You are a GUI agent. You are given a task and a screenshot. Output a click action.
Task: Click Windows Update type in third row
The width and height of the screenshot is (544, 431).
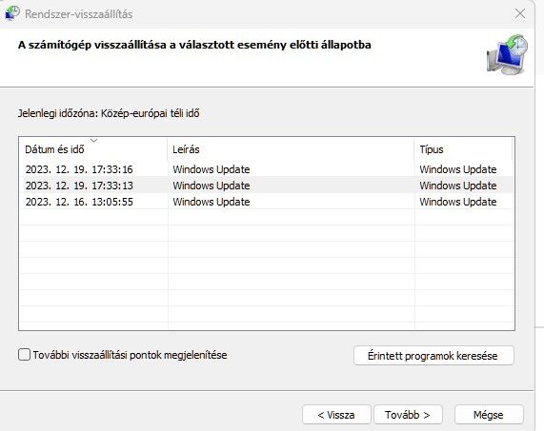[458, 202]
